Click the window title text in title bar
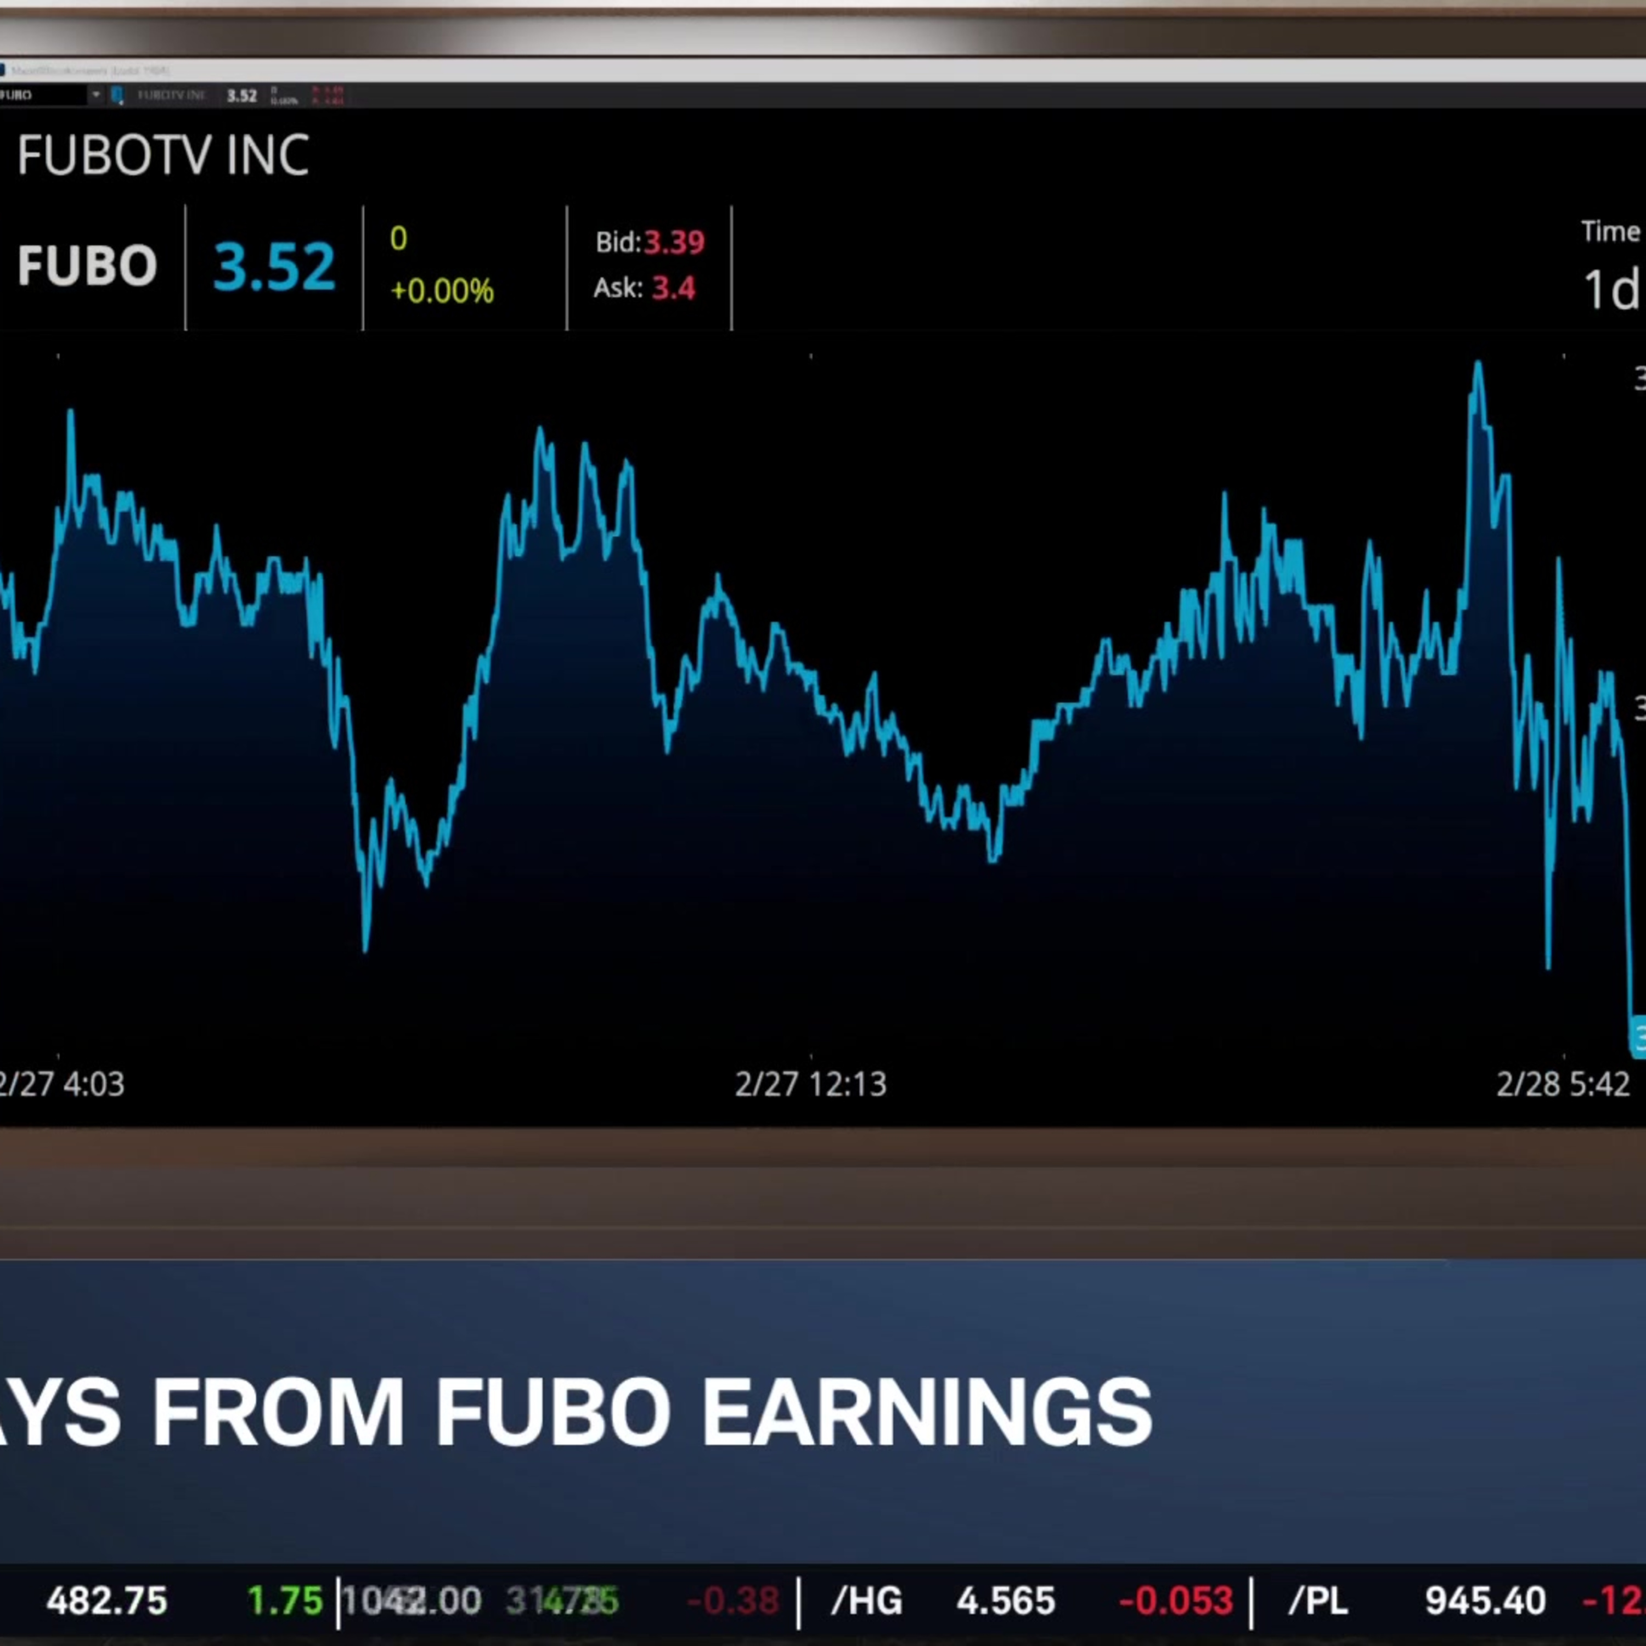This screenshot has height=1646, width=1646. [89, 71]
